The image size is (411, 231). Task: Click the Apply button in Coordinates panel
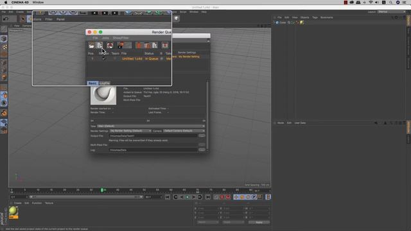tap(259, 223)
